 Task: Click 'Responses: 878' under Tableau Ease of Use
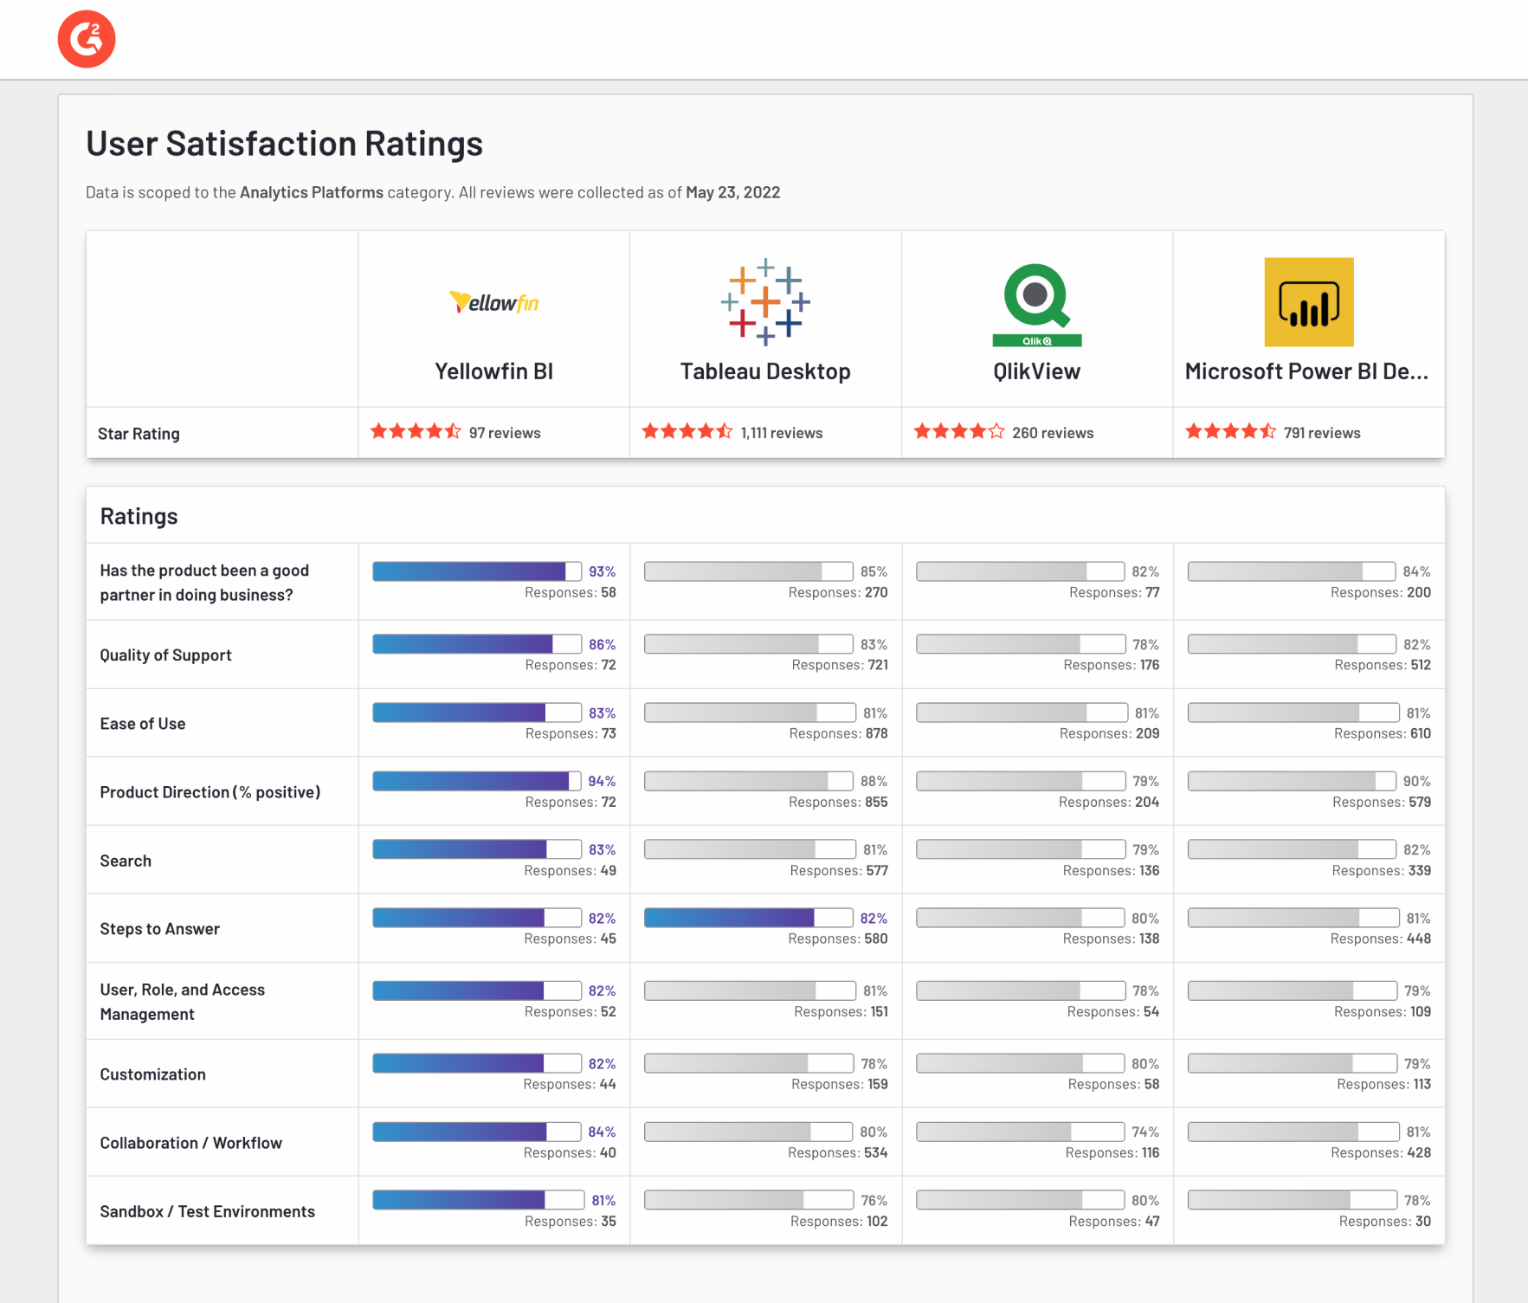click(839, 733)
